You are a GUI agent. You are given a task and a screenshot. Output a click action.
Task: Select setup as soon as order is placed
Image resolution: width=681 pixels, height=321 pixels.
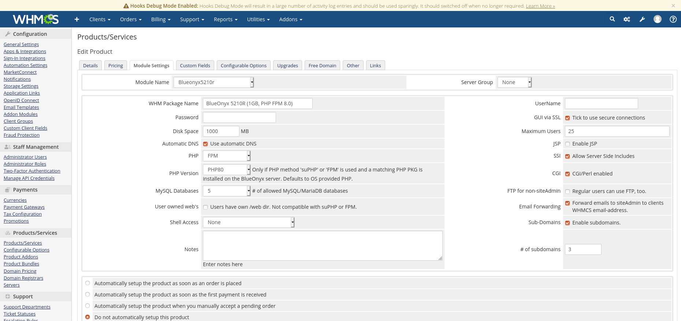[88, 283]
